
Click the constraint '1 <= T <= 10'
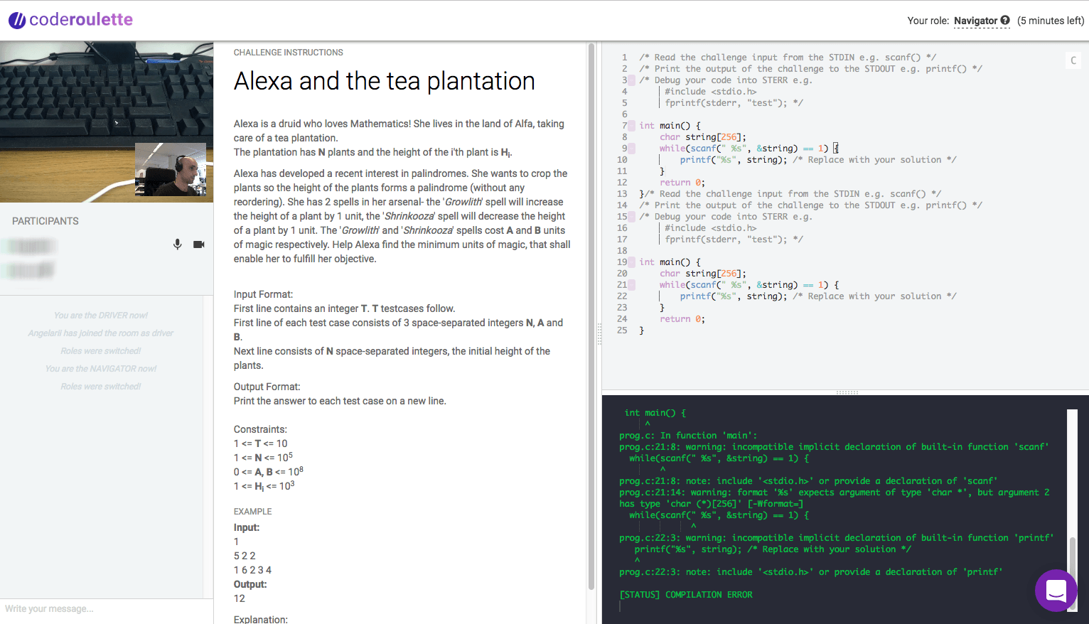[x=261, y=443]
